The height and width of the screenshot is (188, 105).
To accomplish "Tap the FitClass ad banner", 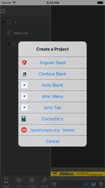I will [78, 174].
